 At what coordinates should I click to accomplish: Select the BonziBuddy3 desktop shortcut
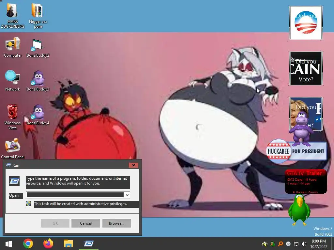pos(38,81)
